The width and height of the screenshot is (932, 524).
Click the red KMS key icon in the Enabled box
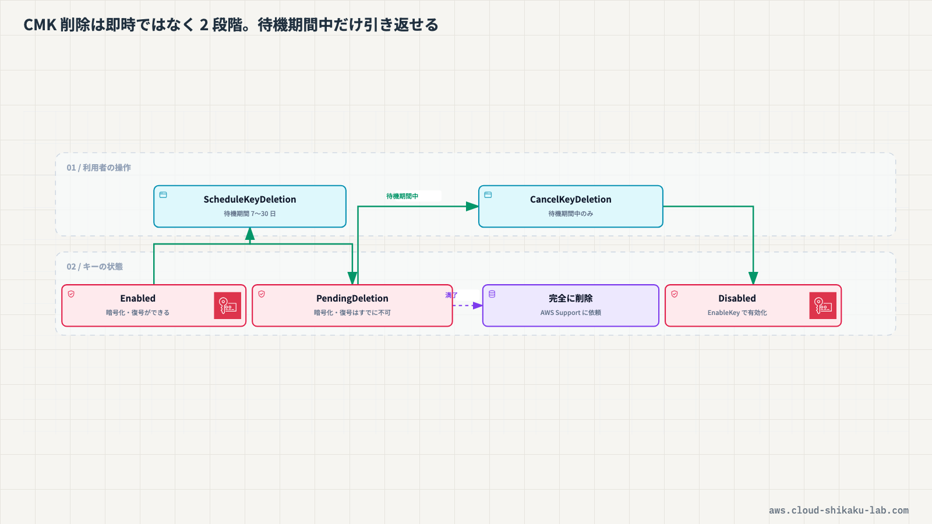(228, 306)
